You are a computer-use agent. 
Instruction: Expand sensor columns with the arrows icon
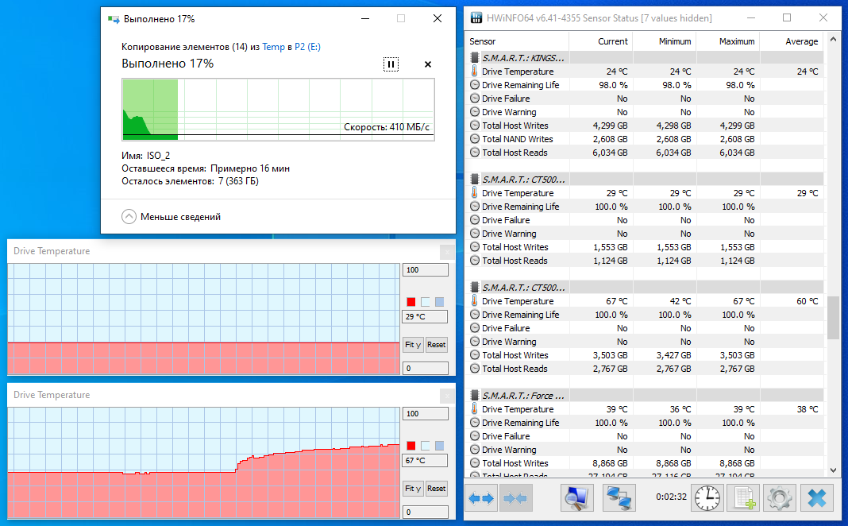[x=481, y=497]
